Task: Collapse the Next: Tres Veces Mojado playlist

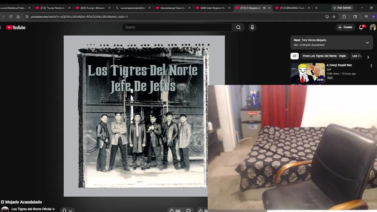Action: tap(367, 43)
